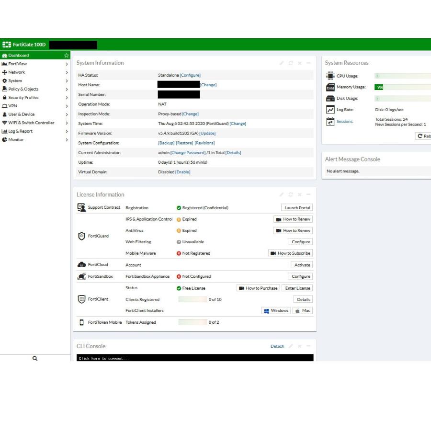Image resolution: width=431 pixels, height=431 pixels.
Task: Open the Network menu item
Action: 17,72
